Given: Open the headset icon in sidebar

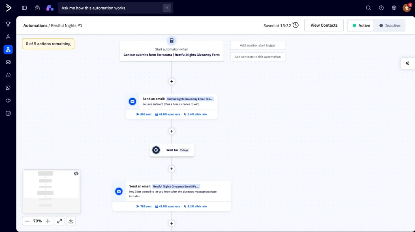Looking at the screenshot, I should point(8,75).
